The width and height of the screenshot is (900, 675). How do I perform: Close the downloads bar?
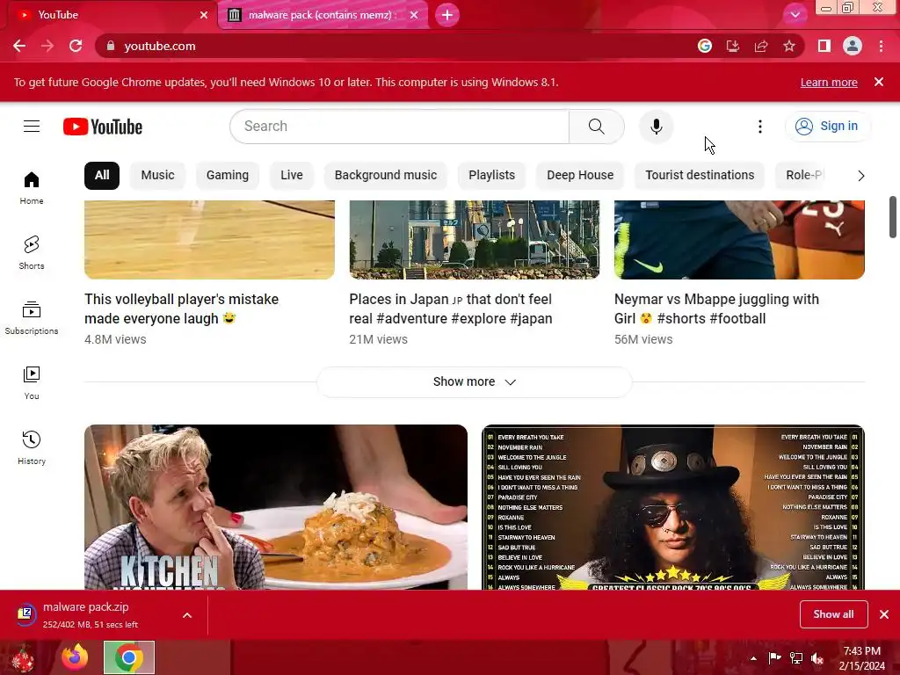[x=884, y=614]
